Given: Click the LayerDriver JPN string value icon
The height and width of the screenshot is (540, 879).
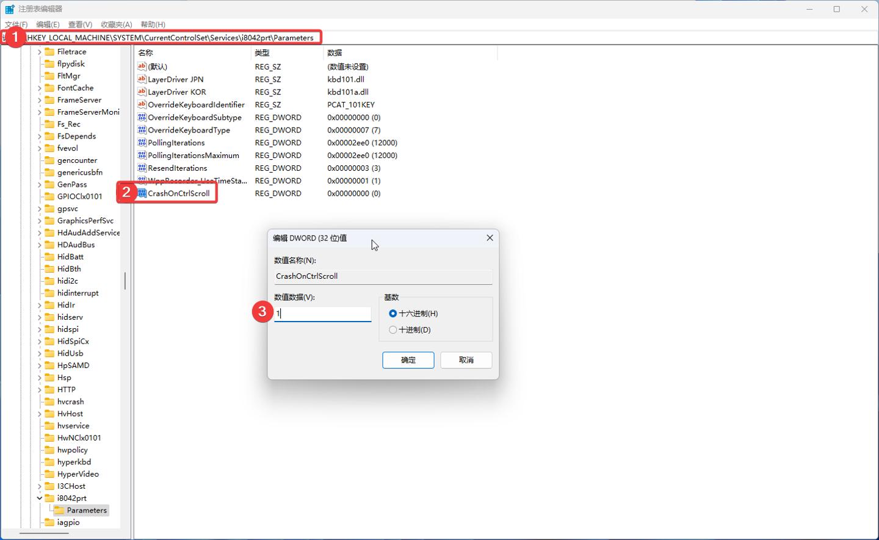Looking at the screenshot, I should point(142,79).
